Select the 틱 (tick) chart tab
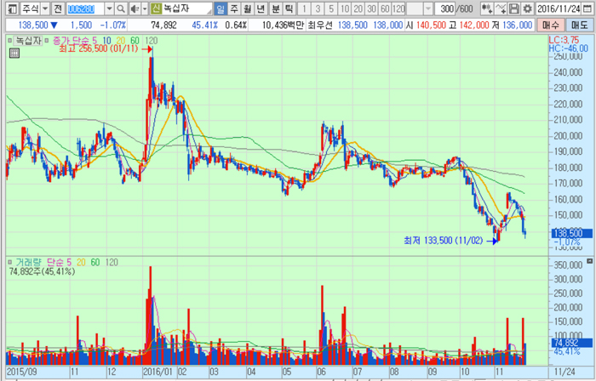Screen dimensions: 596x381 coord(289,9)
